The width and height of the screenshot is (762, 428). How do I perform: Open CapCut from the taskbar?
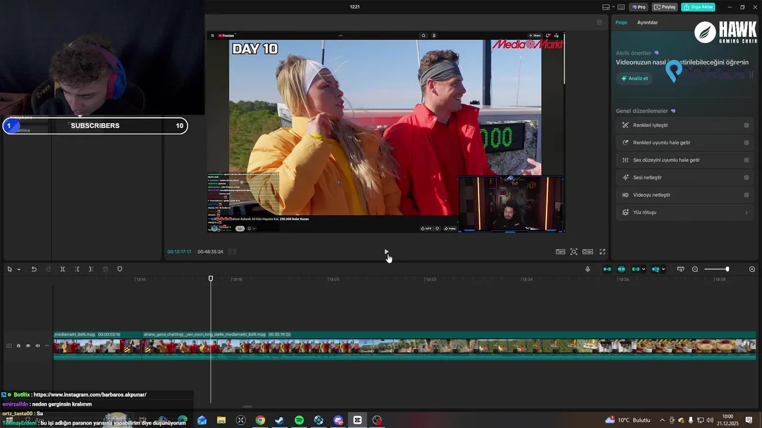coord(357,420)
